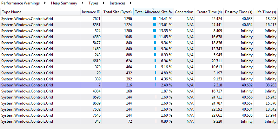The image size is (278, 129).
Task: Select the row with Instance ID 6610
Action: coord(139,61)
